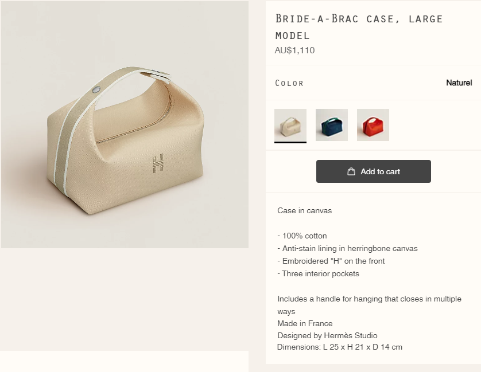Click the "Case in canvas" description line
The width and height of the screenshot is (481, 372).
pyautogui.click(x=304, y=210)
